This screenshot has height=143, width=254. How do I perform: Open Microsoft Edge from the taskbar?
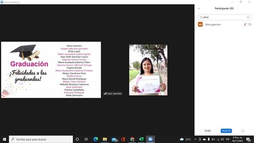96,139
